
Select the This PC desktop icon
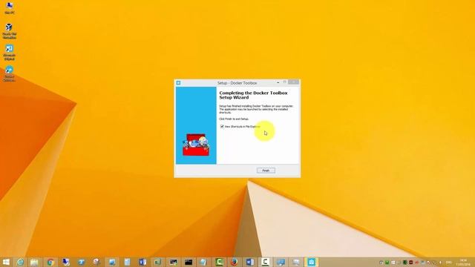pyautogui.click(x=10, y=8)
